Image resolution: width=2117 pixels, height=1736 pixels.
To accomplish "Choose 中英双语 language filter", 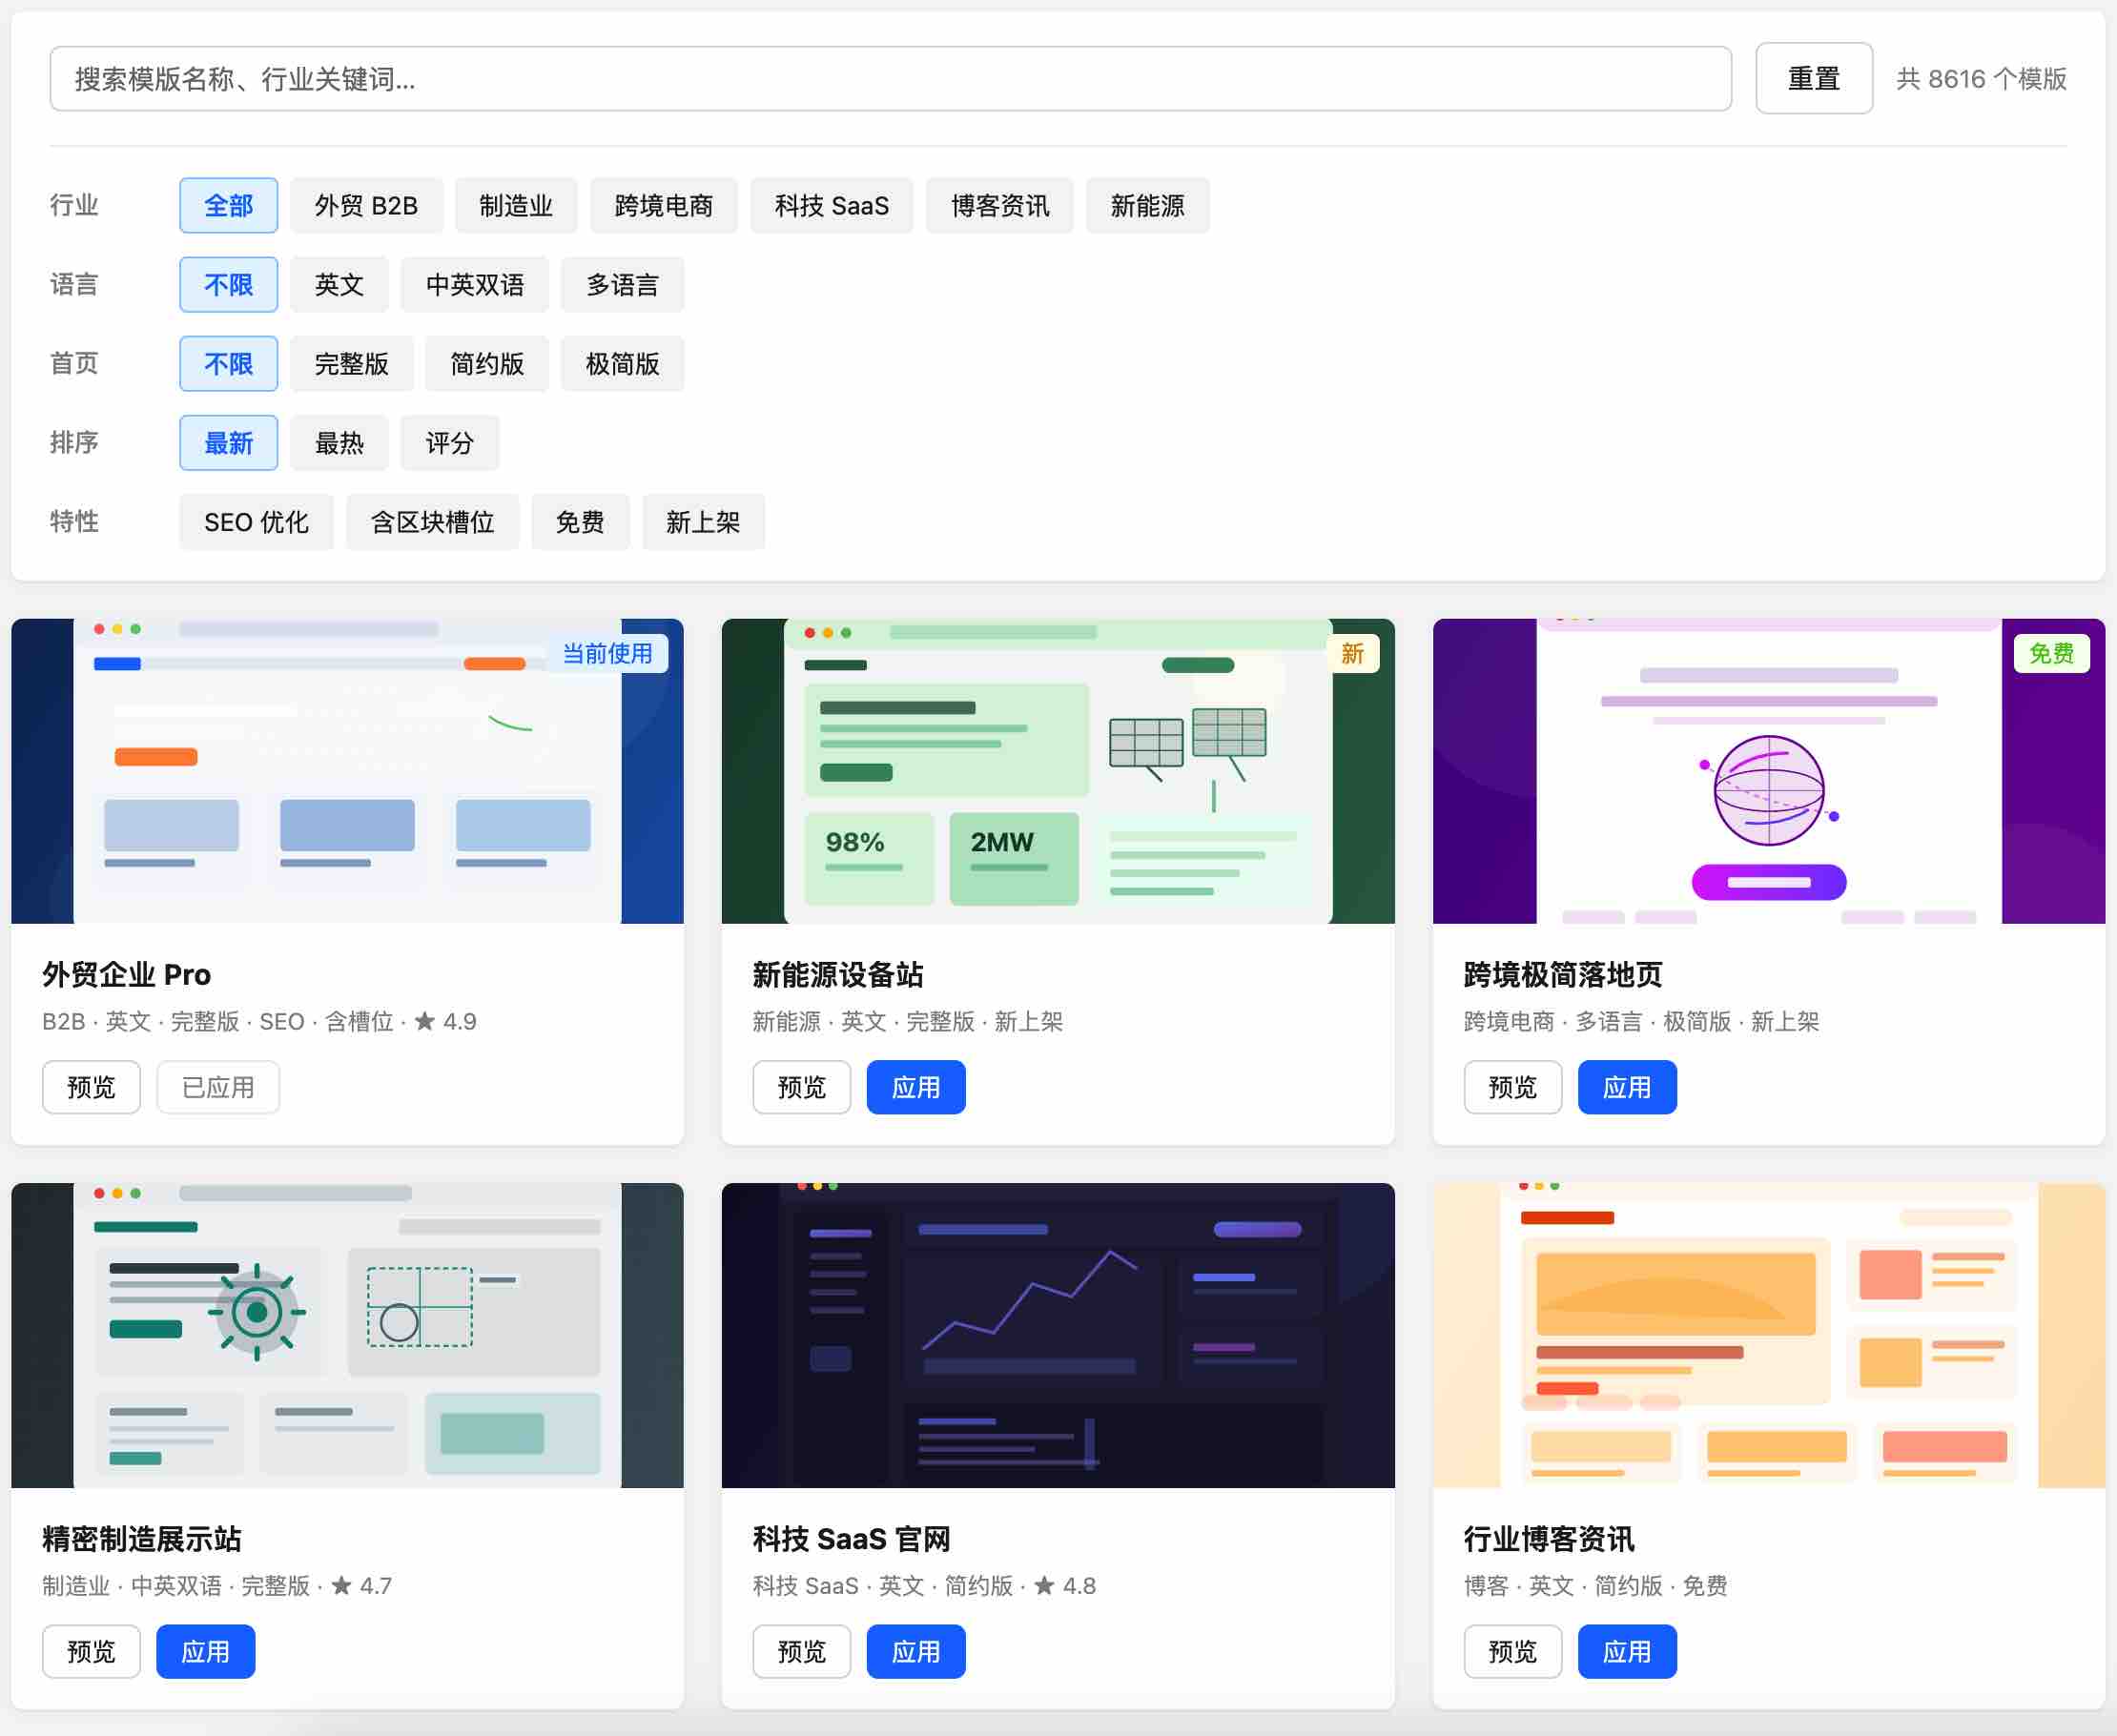I will pos(474,284).
